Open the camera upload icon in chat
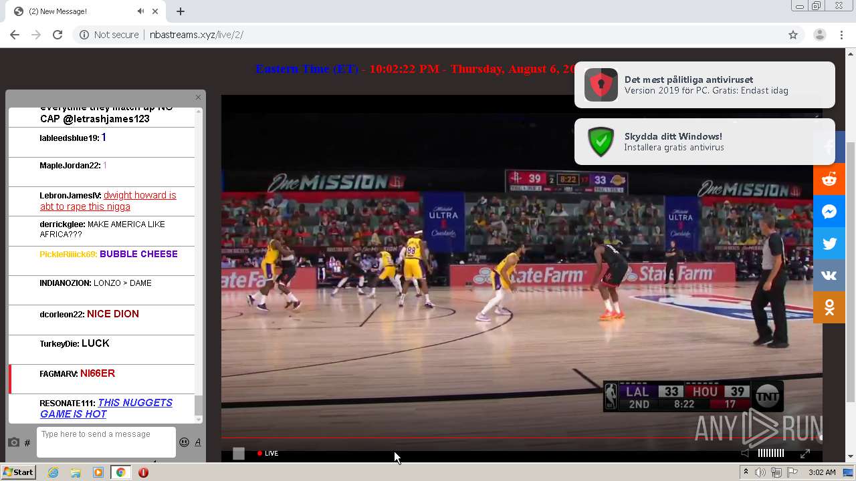Viewport: 856px width, 481px height. point(13,442)
